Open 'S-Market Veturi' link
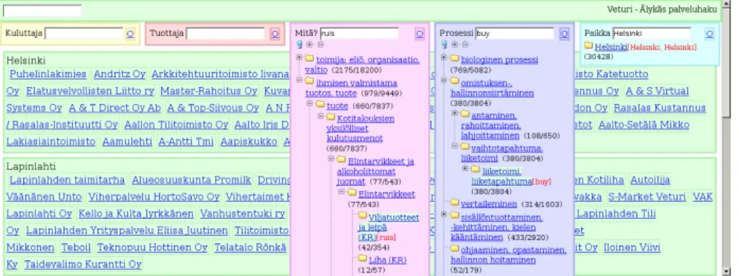The width and height of the screenshot is (739, 276). (x=647, y=197)
